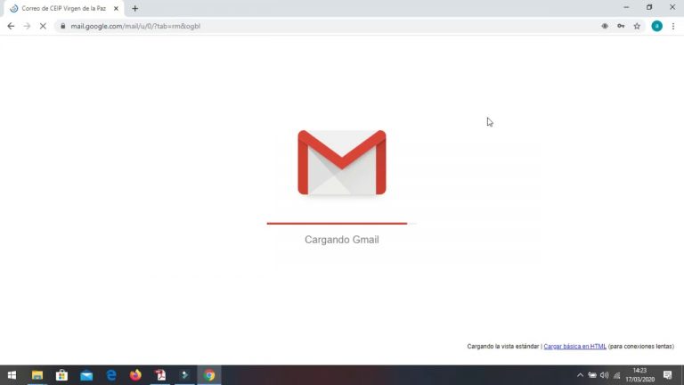Screen dimensions: 684x385
Task: Close the Chrome window
Action: 672,7
